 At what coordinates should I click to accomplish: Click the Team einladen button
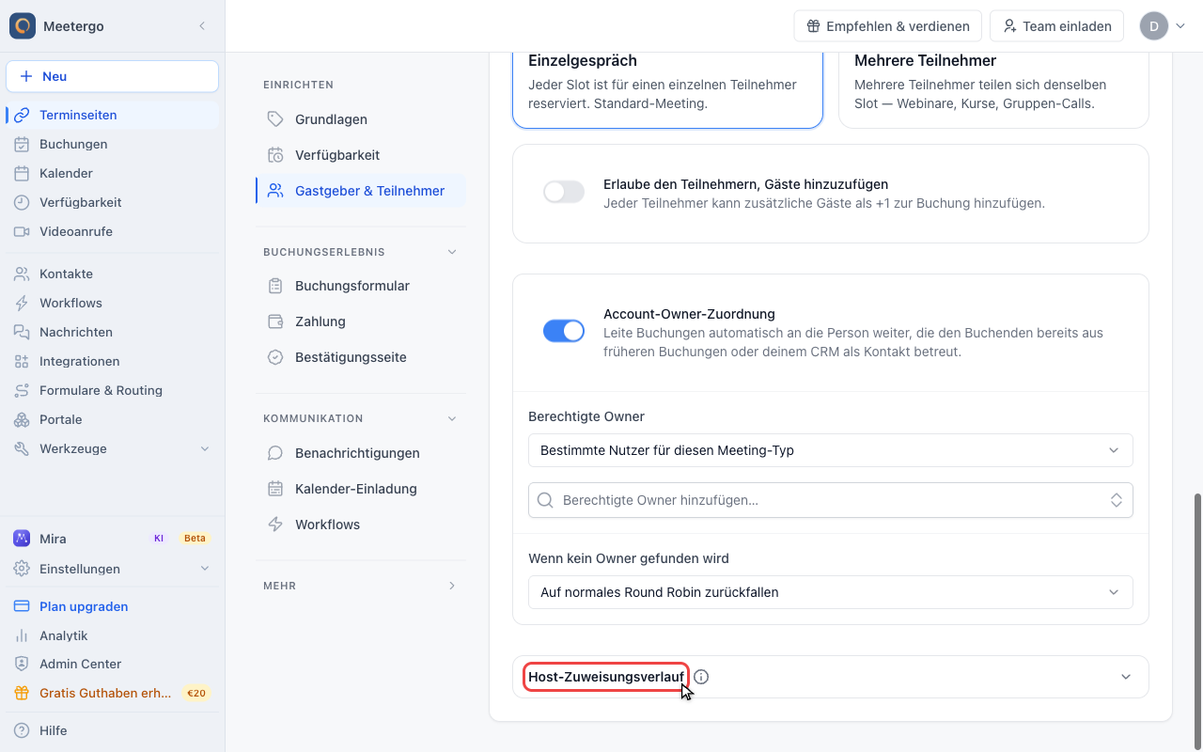pos(1057,26)
